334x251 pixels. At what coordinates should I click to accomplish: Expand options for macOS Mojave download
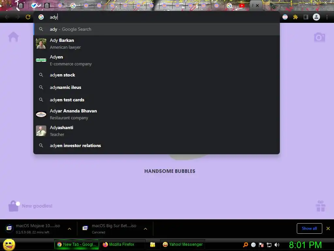point(69,229)
